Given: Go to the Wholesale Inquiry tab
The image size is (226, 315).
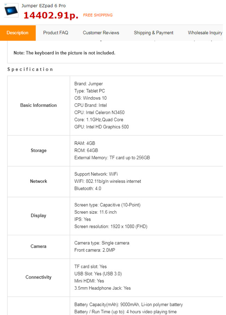Looking at the screenshot, I should [205, 33].
